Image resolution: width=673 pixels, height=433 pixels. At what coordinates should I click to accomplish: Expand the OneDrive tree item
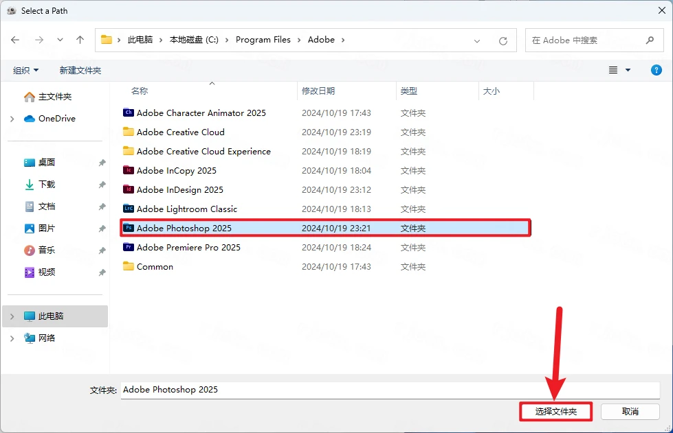pyautogui.click(x=12, y=118)
